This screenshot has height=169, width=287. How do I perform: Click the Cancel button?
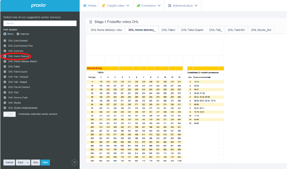9,162
